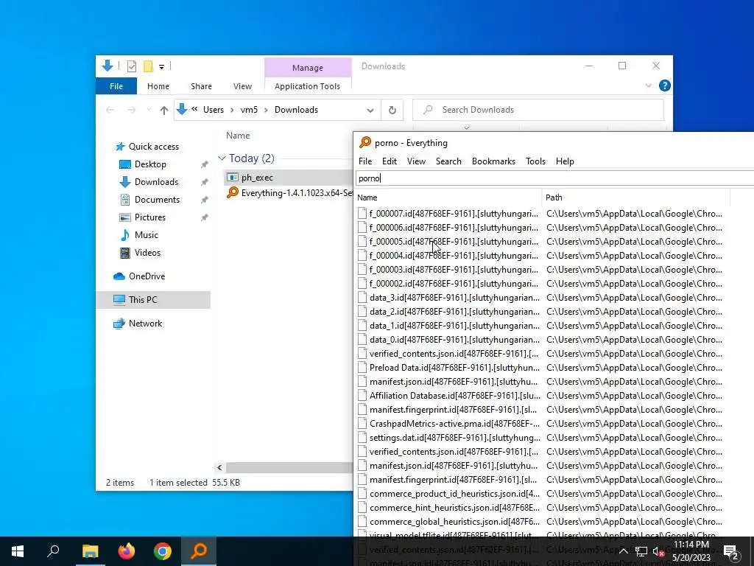
Task: Select Quick access in navigation pane
Action: pyautogui.click(x=154, y=147)
